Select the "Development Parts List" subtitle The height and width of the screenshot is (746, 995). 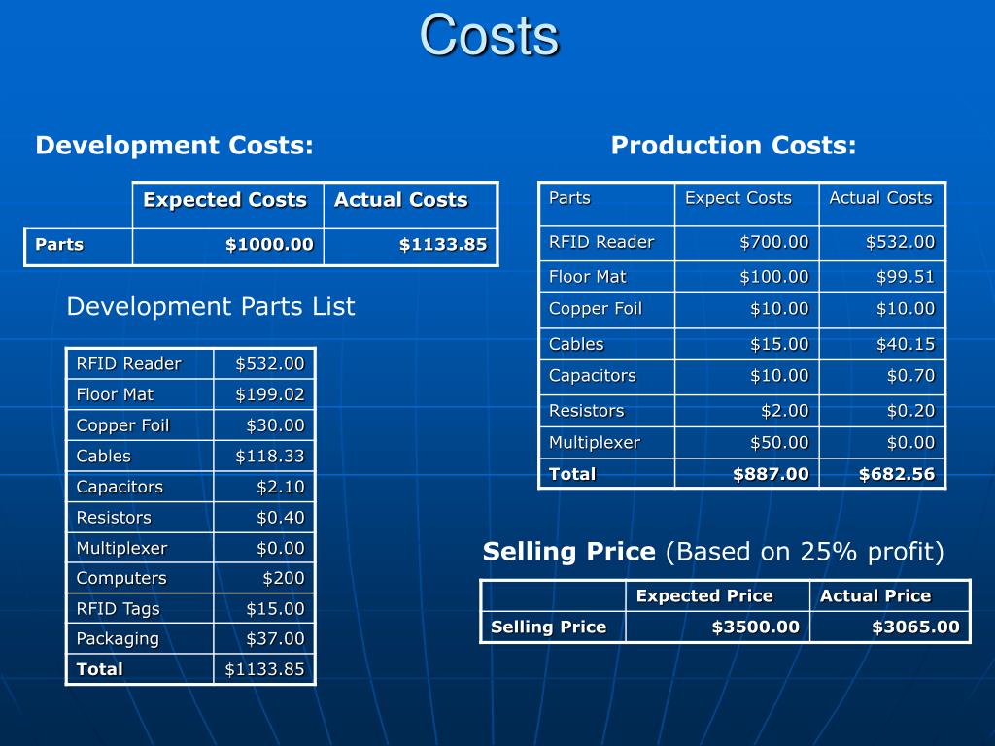point(211,306)
